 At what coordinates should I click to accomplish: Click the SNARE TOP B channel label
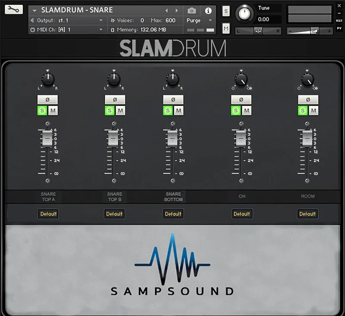pos(114,197)
